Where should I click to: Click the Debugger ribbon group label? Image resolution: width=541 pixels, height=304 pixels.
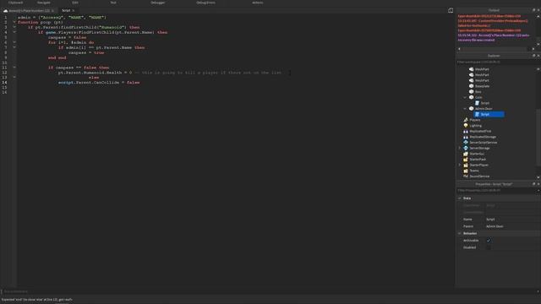158,3
